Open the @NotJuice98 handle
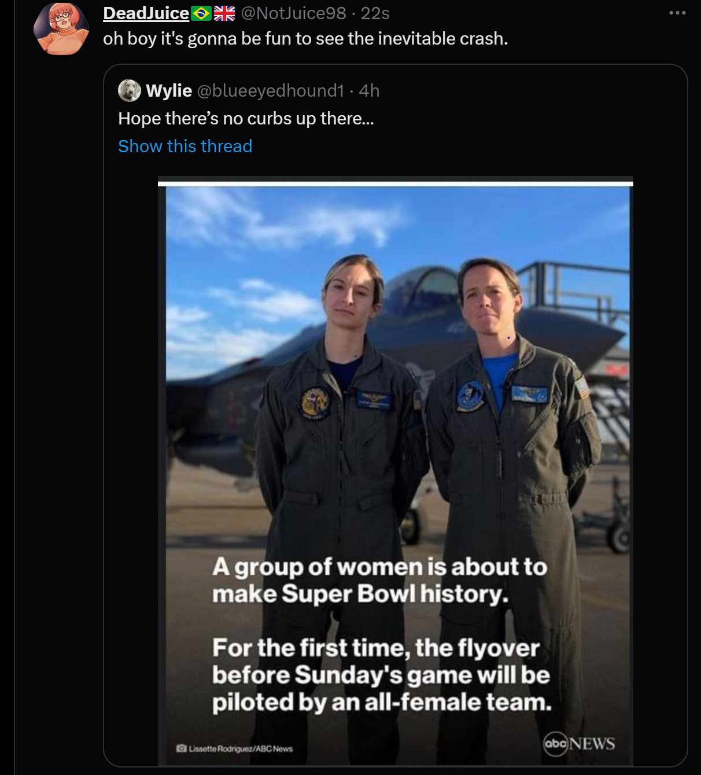 coord(293,13)
